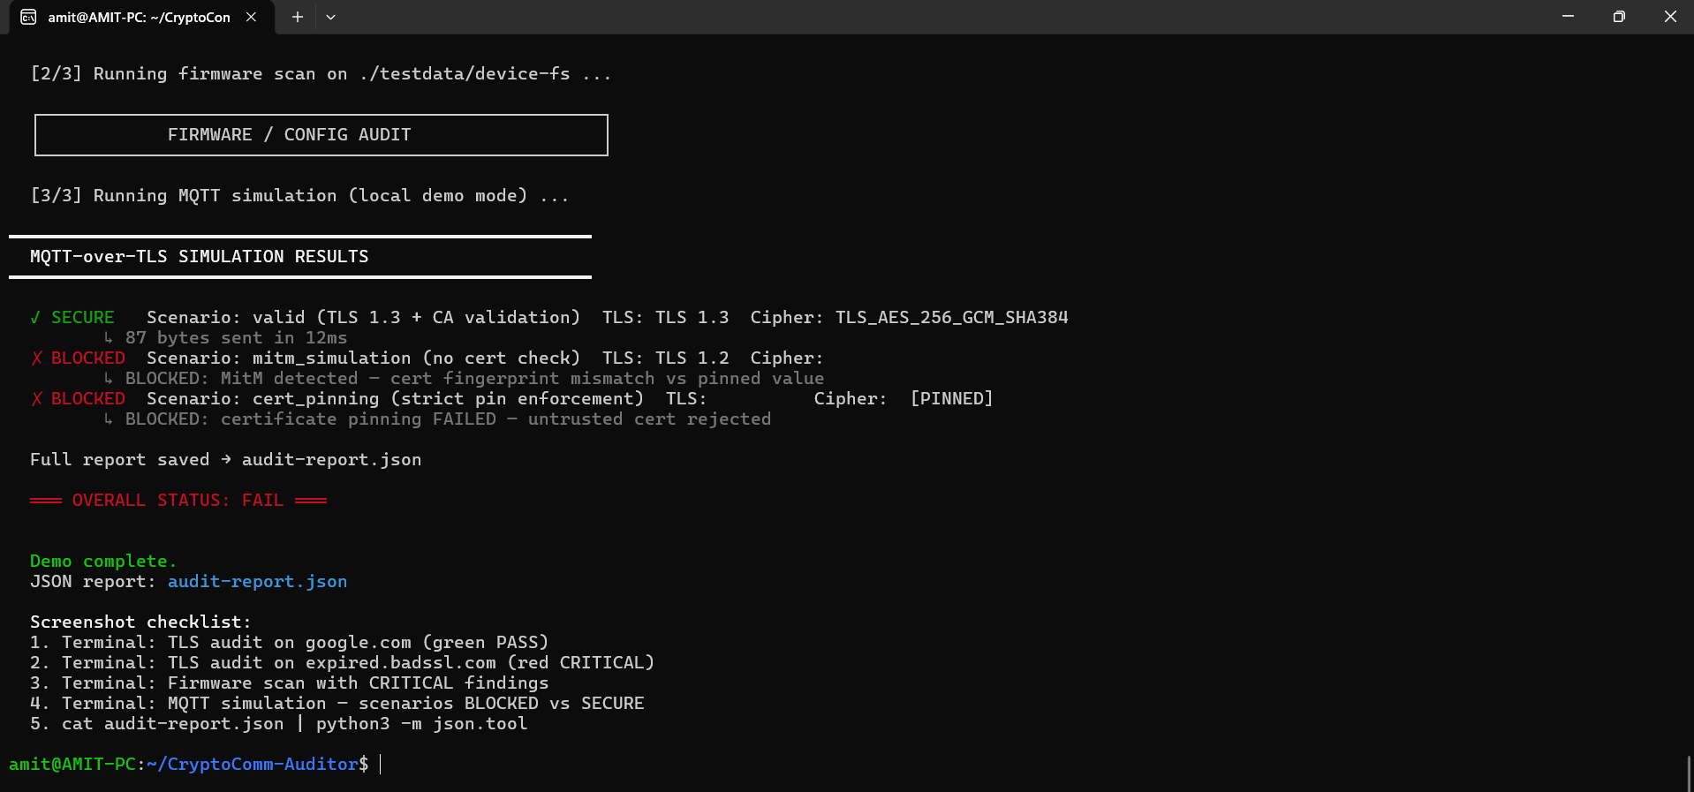Image resolution: width=1694 pixels, height=792 pixels.
Task: Click 'Full report saved' line
Action: tap(225, 459)
